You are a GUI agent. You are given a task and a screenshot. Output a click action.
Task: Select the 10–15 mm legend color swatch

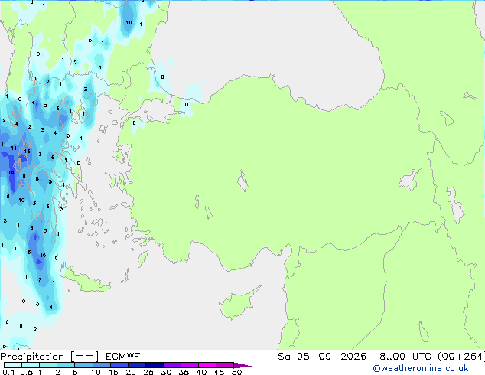(x=102, y=365)
